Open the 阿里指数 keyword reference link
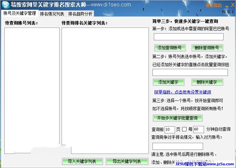Screen dimensions: 236x168 [182, 92]
